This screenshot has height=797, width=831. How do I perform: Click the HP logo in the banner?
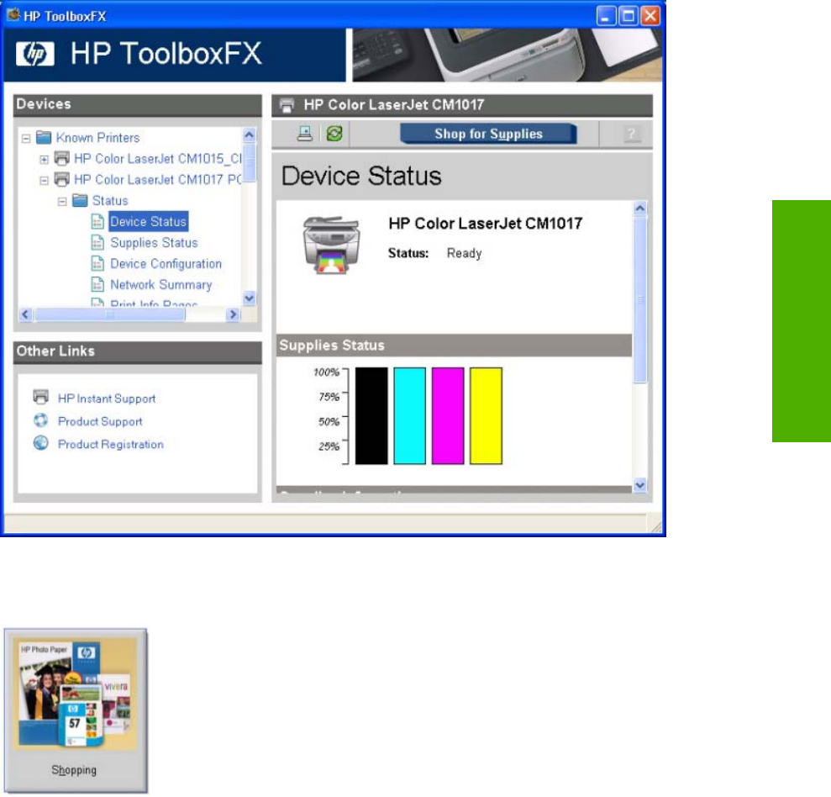click(x=35, y=54)
